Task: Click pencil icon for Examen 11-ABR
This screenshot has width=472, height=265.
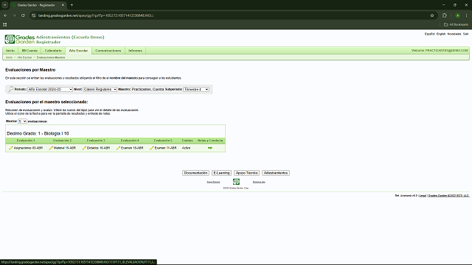Action: pos(152,148)
